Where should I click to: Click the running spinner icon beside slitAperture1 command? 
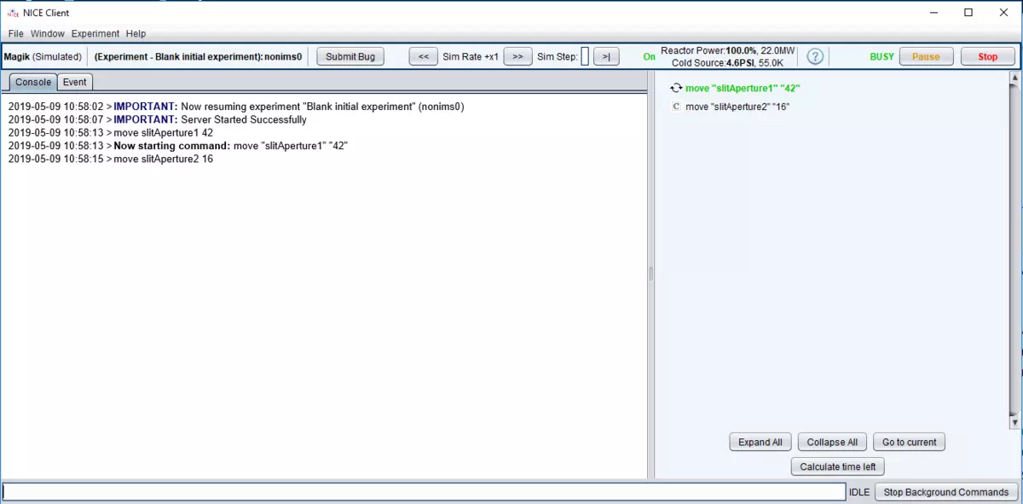pyautogui.click(x=676, y=88)
